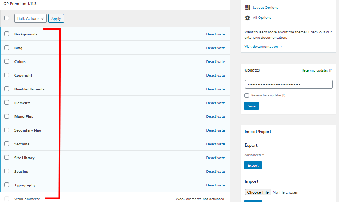Check the Sections module checkbox
339x202 pixels.
pos(7,144)
